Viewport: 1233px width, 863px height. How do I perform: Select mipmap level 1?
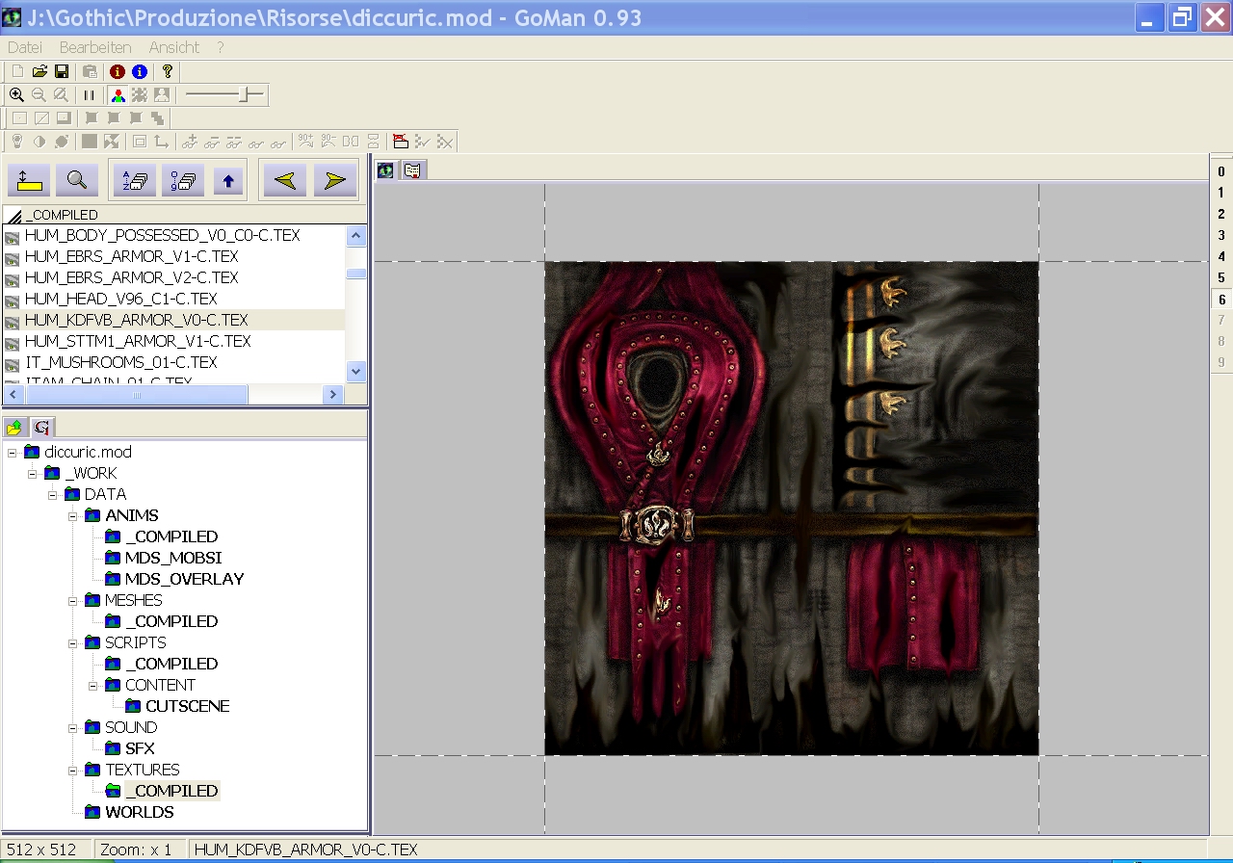pyautogui.click(x=1221, y=193)
